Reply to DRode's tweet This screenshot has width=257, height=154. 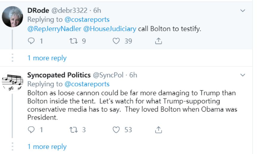[31, 41]
